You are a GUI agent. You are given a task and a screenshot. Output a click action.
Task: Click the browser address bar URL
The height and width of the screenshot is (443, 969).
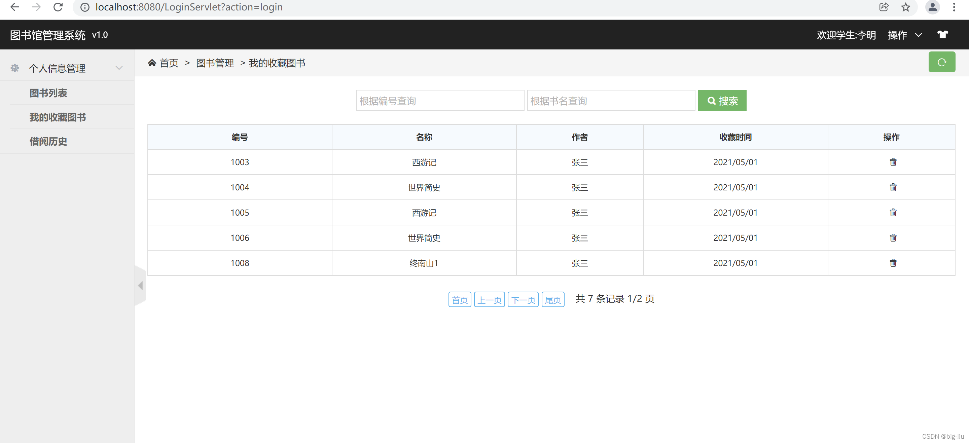(189, 7)
